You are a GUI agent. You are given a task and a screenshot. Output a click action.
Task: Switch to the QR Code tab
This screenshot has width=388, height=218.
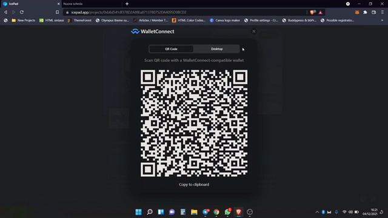(171, 49)
